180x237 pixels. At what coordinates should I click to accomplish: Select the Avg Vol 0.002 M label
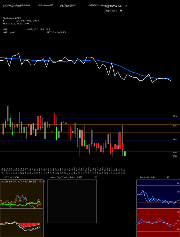(116, 6)
